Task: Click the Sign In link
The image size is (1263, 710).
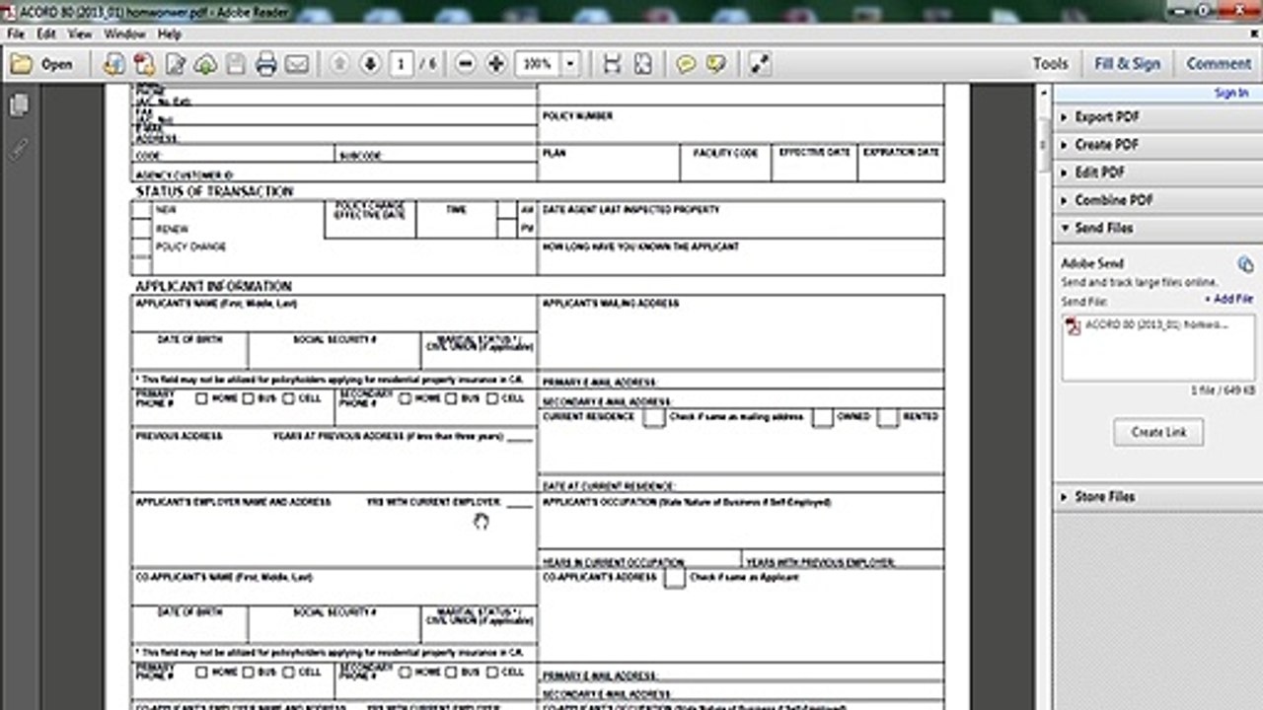Action: tap(1231, 93)
